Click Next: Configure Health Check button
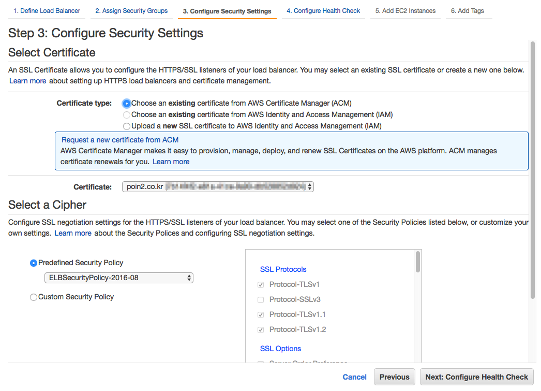Viewport: 541px width, 391px height. click(x=476, y=377)
